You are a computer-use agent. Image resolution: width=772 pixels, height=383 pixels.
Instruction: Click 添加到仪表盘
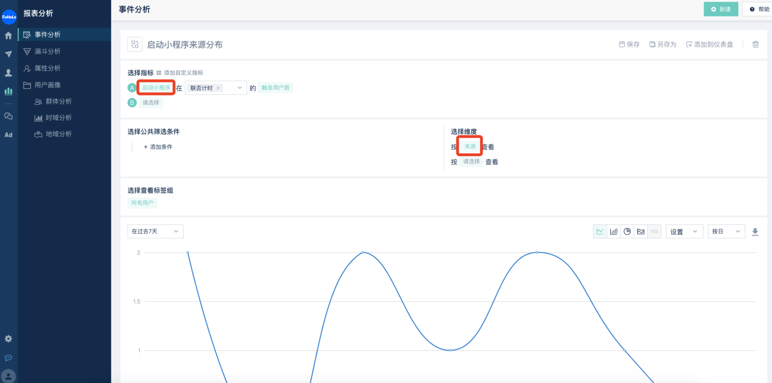coord(710,44)
